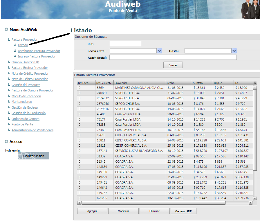The image size is (260, 221).
Task: Click inside the Rut input field
Action: pyautogui.click(x=125, y=44)
